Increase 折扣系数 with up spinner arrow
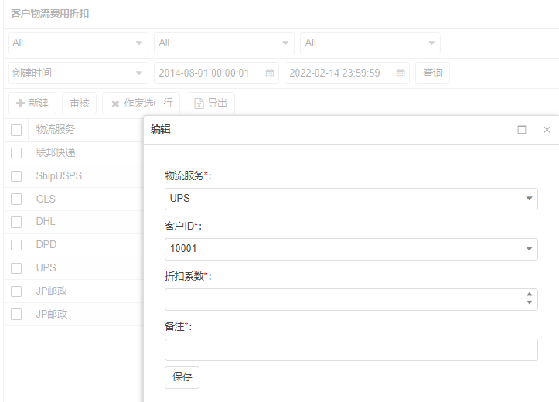The width and height of the screenshot is (559, 402). point(530,294)
